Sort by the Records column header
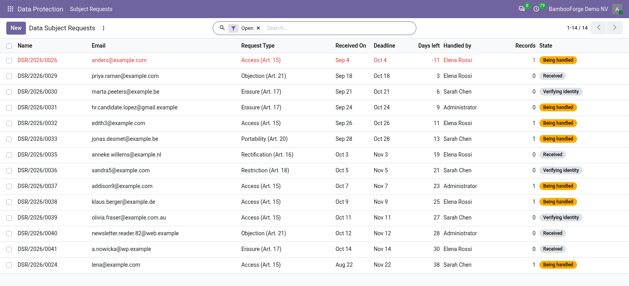Viewport: 629px width, 286px height. pyautogui.click(x=525, y=46)
